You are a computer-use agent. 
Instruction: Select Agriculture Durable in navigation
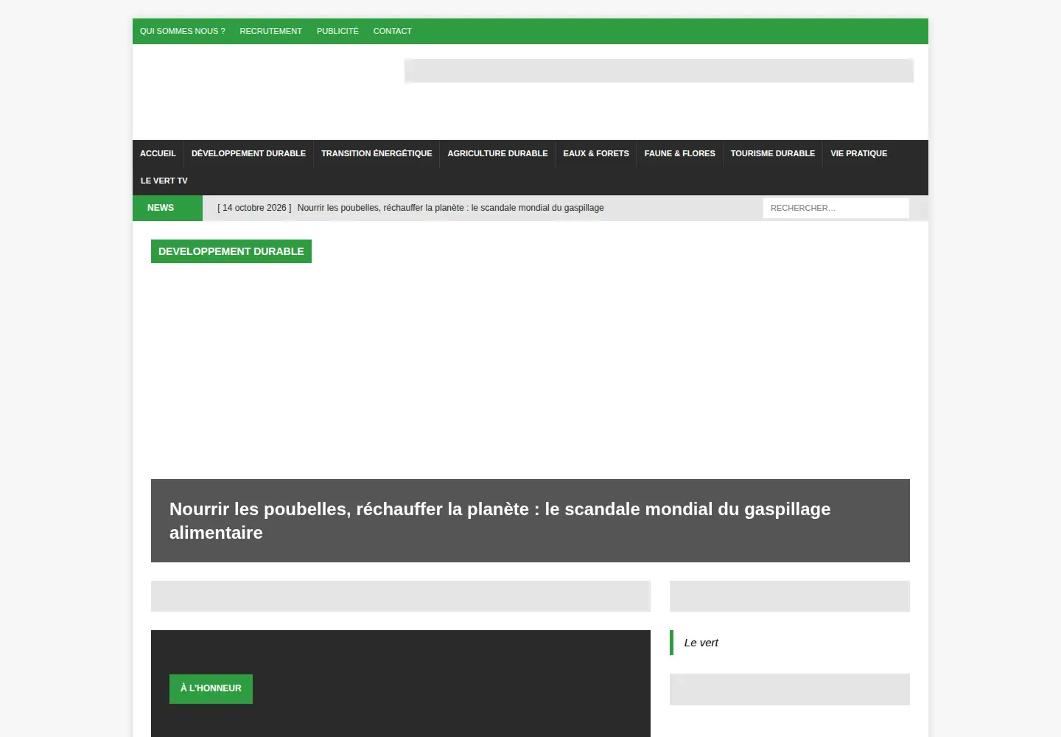coord(497,153)
